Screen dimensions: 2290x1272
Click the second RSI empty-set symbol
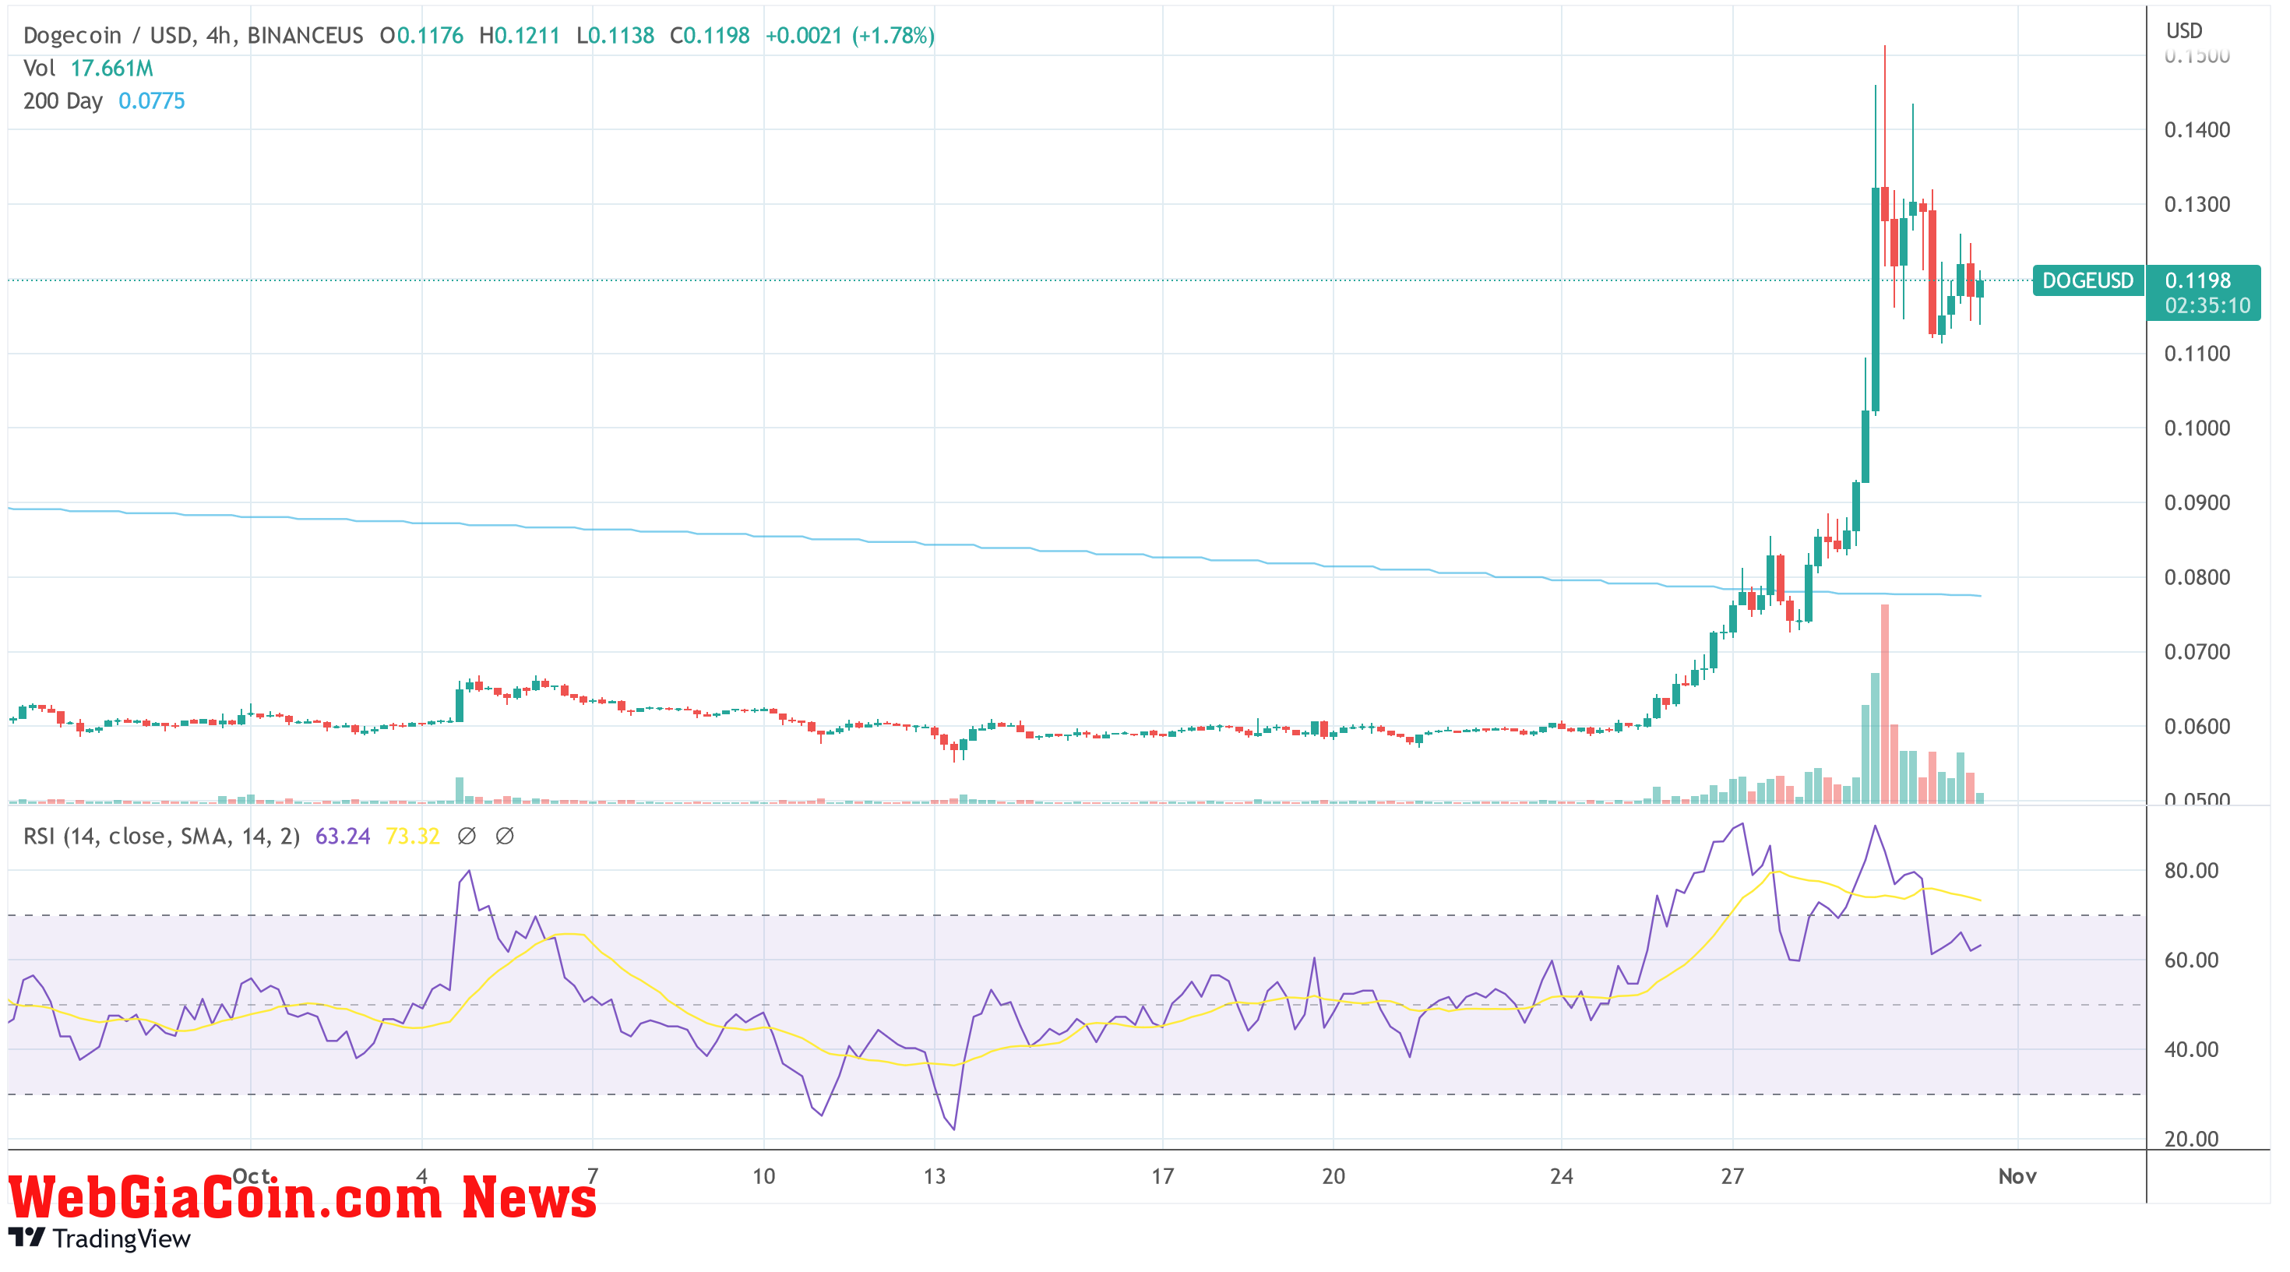pos(505,836)
